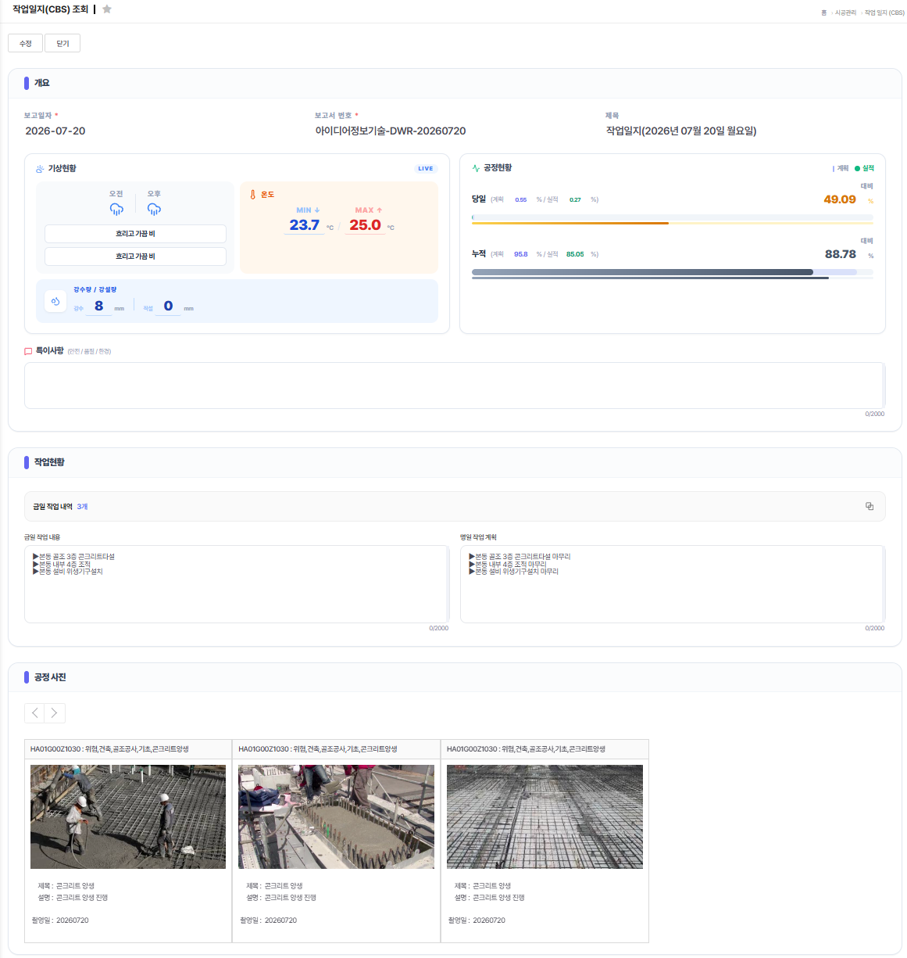Click the morning rain cloud icon
Image resolution: width=907 pixels, height=958 pixels.
coord(116,209)
